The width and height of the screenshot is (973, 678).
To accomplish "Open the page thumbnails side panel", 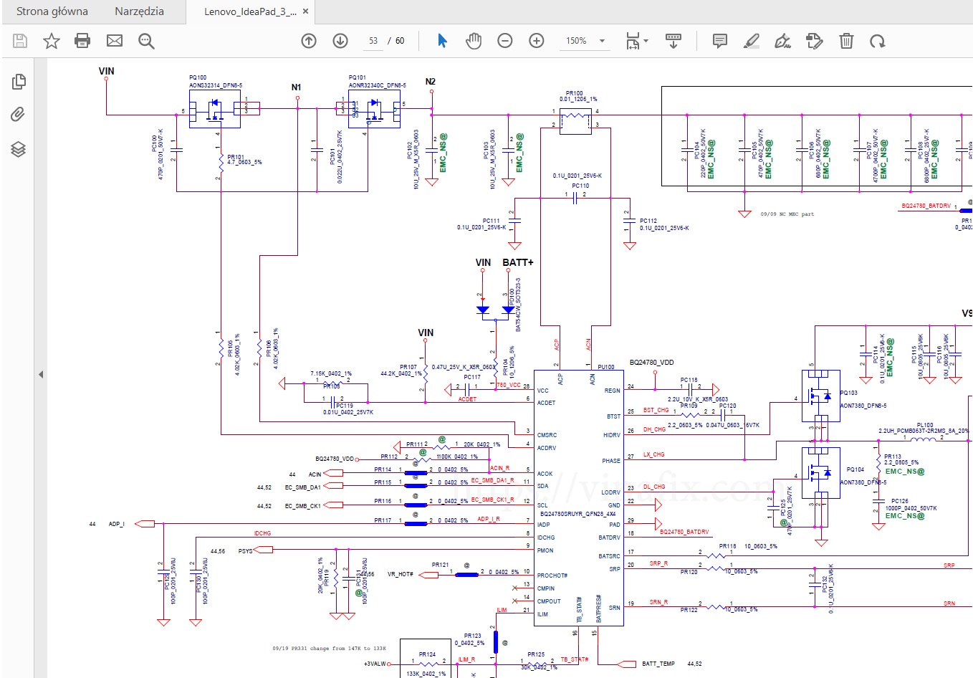I will pyautogui.click(x=19, y=82).
